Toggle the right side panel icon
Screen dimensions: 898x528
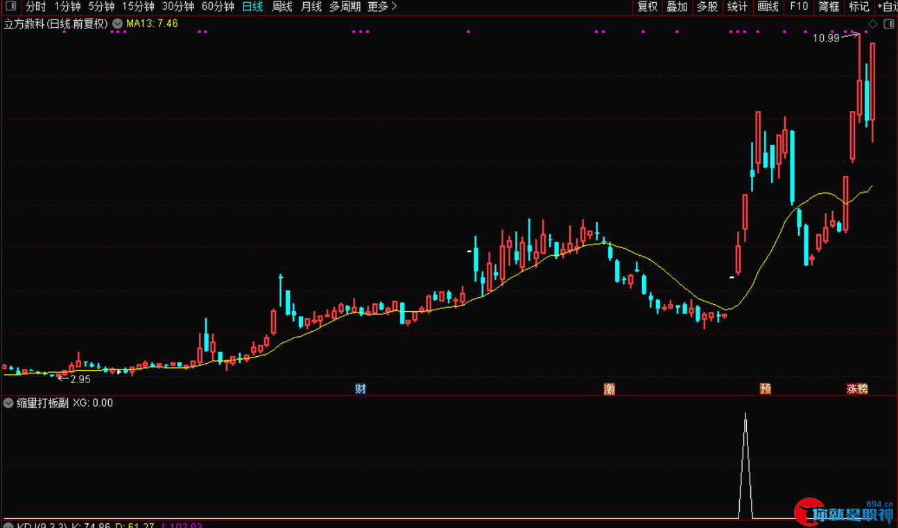coord(888,24)
